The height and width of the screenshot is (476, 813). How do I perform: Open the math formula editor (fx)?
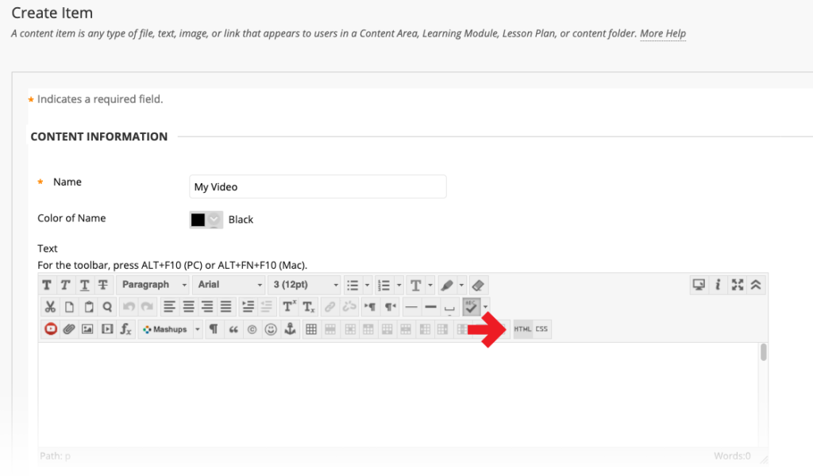pos(125,329)
